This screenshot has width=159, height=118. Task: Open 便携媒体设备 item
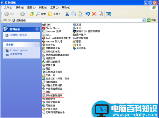(51, 48)
